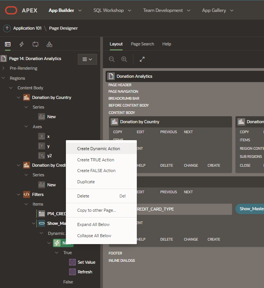Click Donation by Credit chart icon in tree
264x288 pixels.
(x=27, y=165)
